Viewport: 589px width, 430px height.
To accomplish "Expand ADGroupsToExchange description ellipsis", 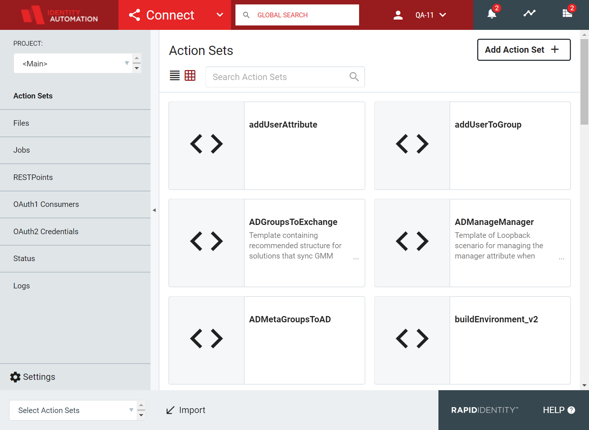I will coord(356,259).
